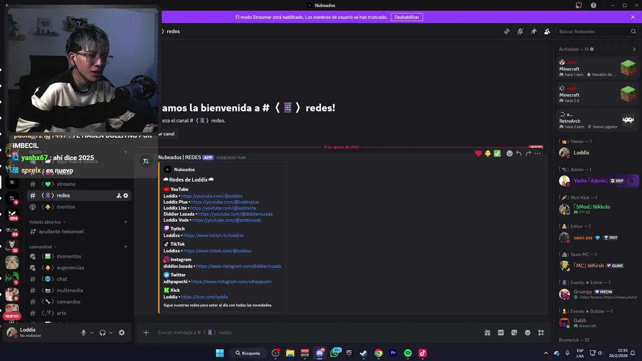This screenshot has height=361, width=642.
Task: Open headphone output options dropdown arrow
Action: coord(111,332)
